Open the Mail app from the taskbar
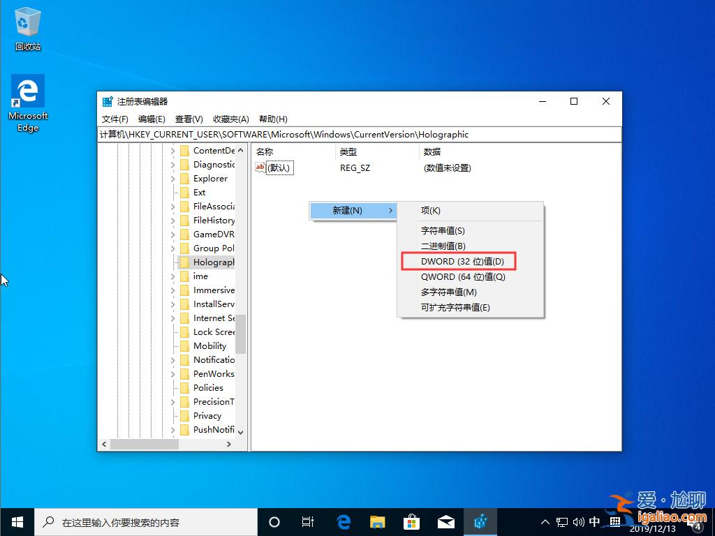This screenshot has width=715, height=536. (x=446, y=521)
